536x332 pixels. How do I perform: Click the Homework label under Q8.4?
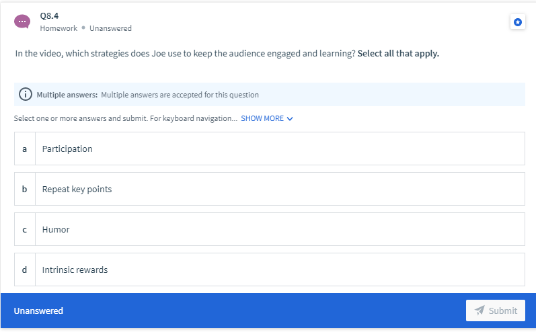59,28
